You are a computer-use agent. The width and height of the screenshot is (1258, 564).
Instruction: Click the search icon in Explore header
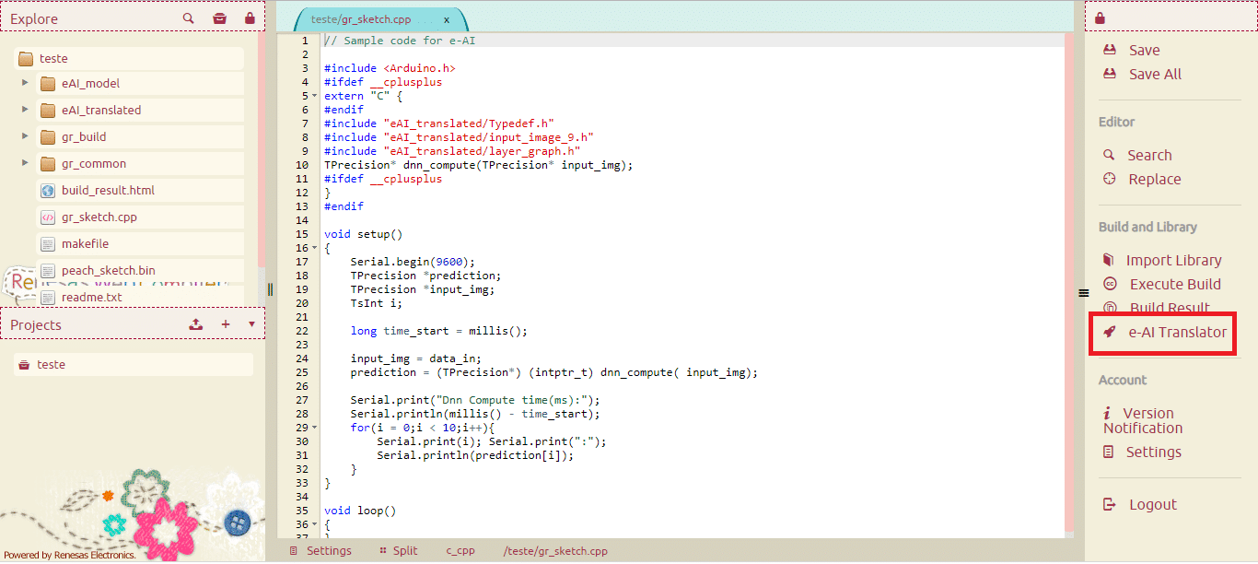[189, 18]
